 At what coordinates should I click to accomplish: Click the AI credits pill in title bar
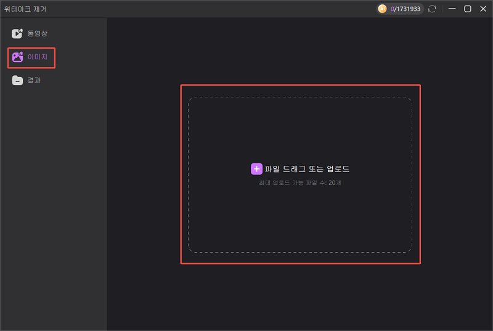(x=401, y=9)
